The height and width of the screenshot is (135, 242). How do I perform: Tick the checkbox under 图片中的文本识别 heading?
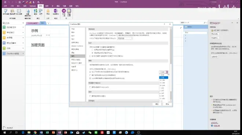[x=90, y=87]
